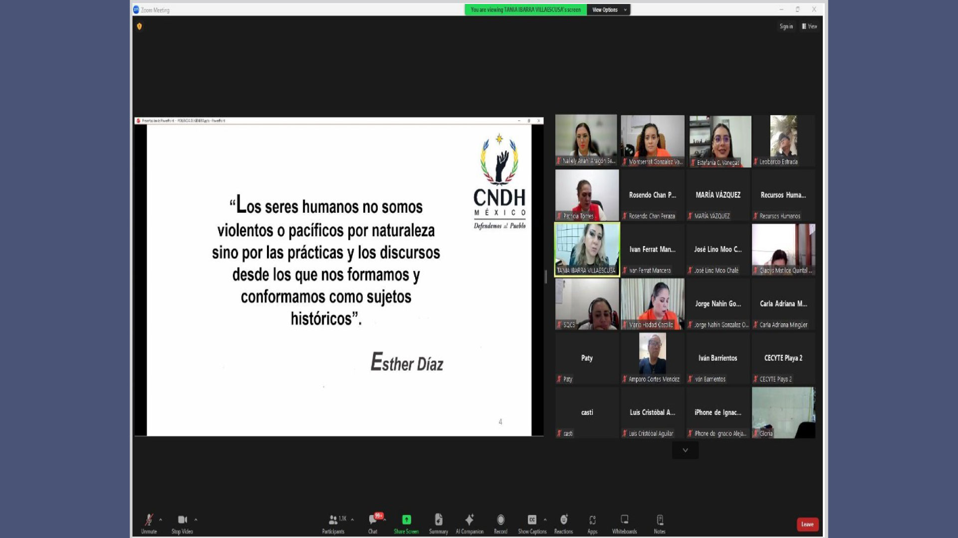This screenshot has width=958, height=538.
Task: Toggle Show Captions button
Action: tap(532, 520)
